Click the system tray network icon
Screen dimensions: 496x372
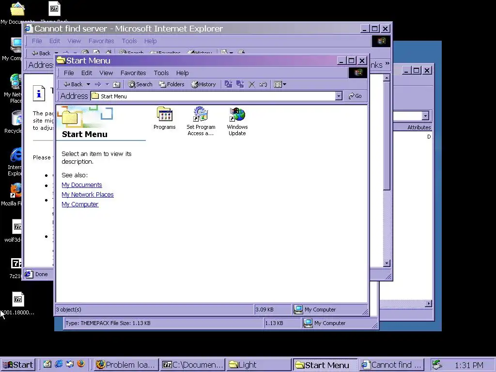click(437, 365)
